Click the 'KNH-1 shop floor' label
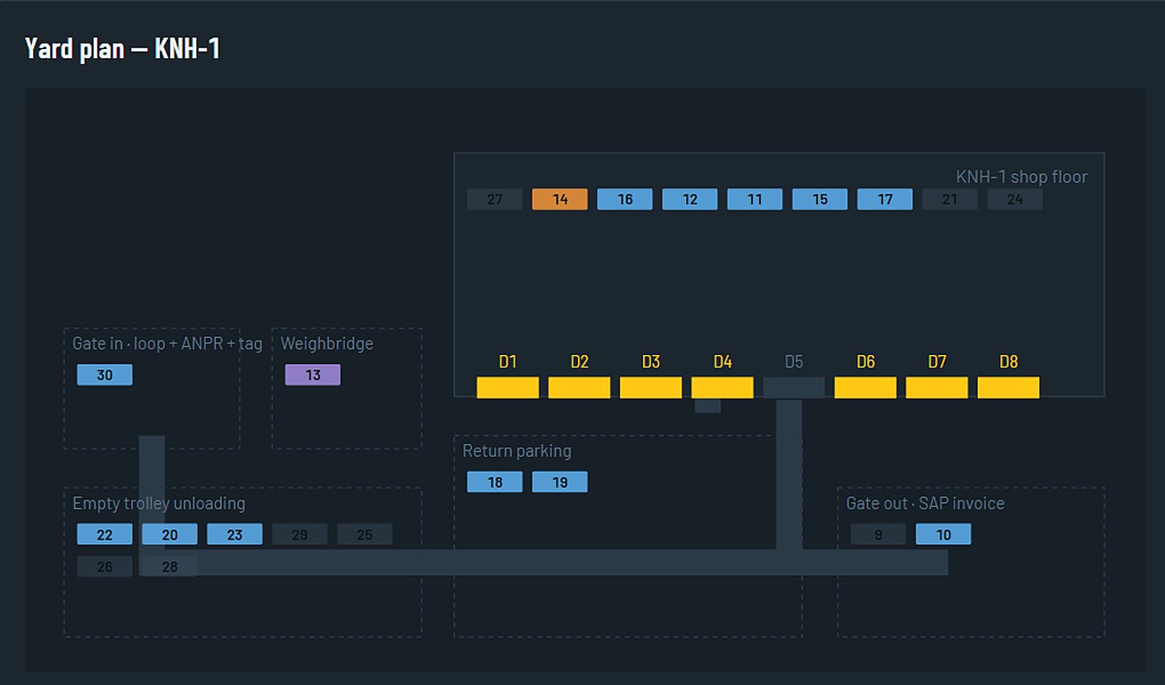1165x685 pixels. (1021, 177)
